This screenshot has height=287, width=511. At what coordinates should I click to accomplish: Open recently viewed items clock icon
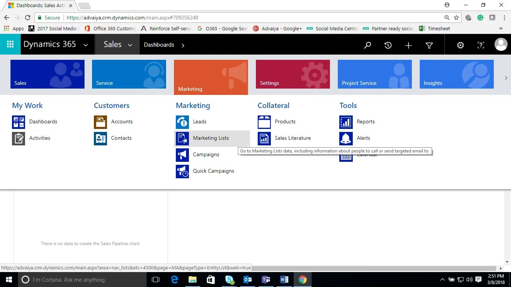click(388, 45)
